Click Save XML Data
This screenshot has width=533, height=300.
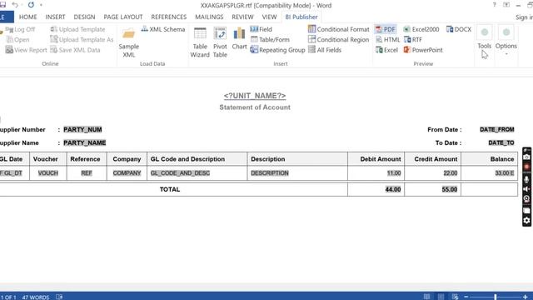pos(75,50)
